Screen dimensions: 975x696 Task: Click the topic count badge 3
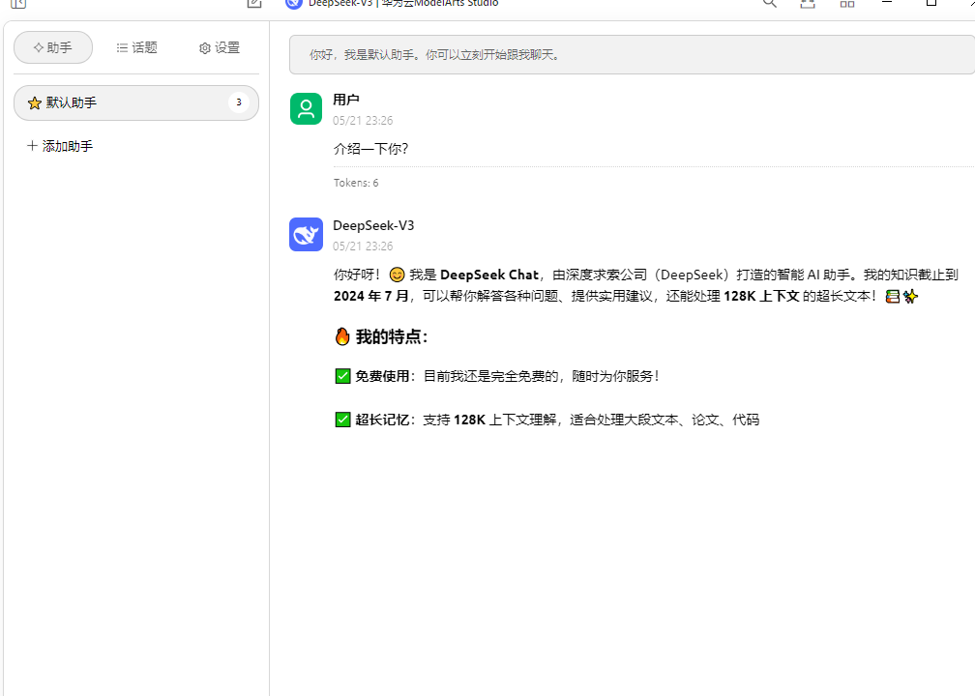pyautogui.click(x=238, y=102)
